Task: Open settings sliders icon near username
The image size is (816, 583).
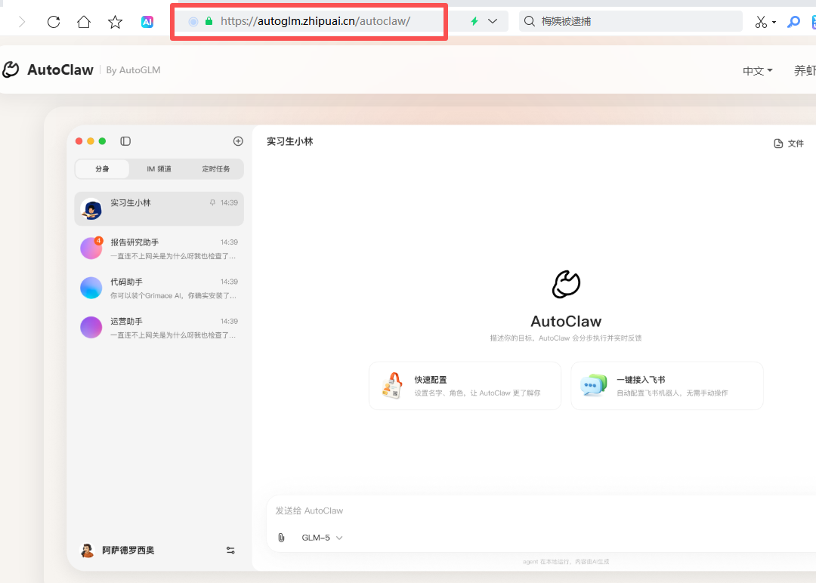Action: pyautogui.click(x=230, y=551)
